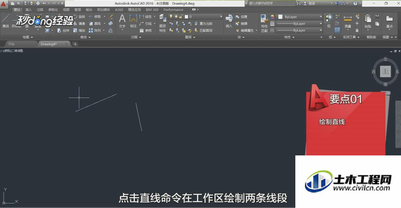This screenshot has height=208, width=401.
Task: Insert a Table (表格)
Action: 145,30
